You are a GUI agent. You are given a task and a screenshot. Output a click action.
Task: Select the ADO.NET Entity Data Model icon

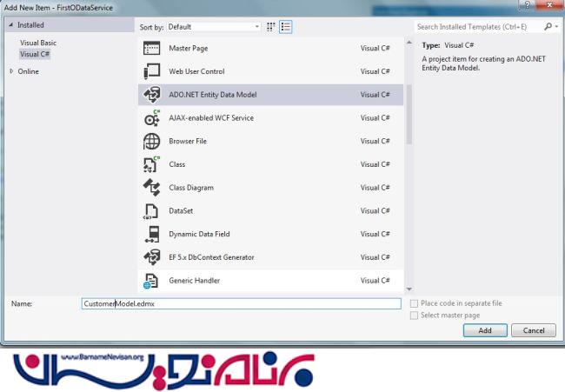(151, 95)
